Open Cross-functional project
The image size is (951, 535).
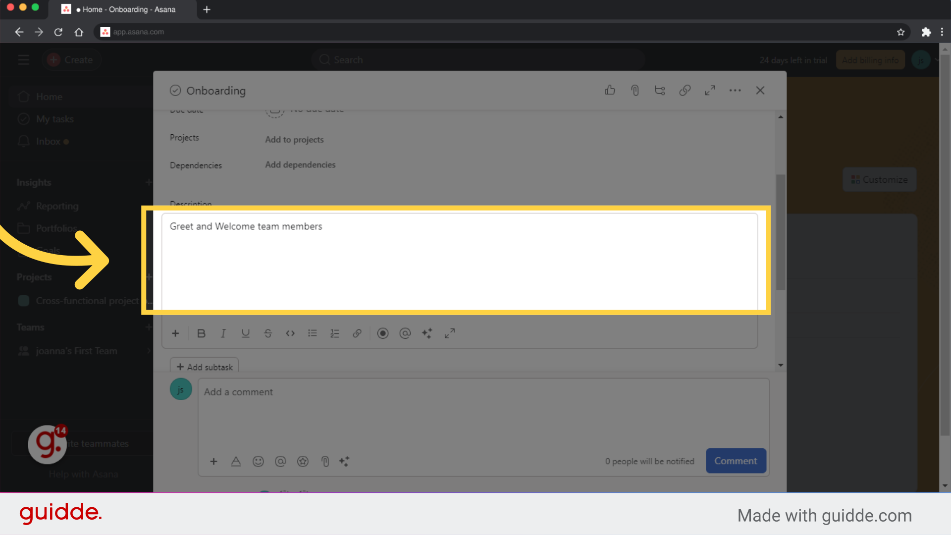87,301
